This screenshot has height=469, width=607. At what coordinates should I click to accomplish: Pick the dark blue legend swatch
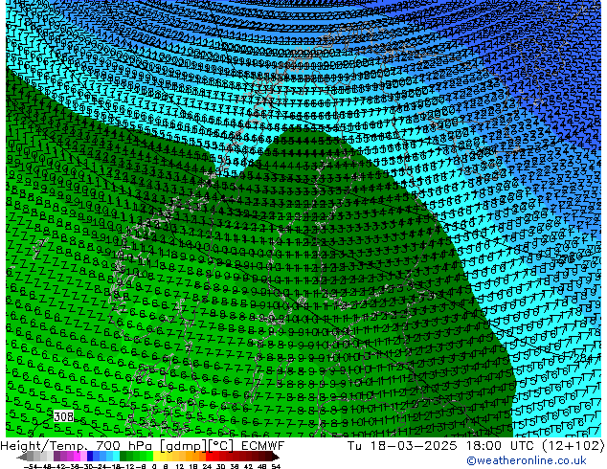pos(90,457)
